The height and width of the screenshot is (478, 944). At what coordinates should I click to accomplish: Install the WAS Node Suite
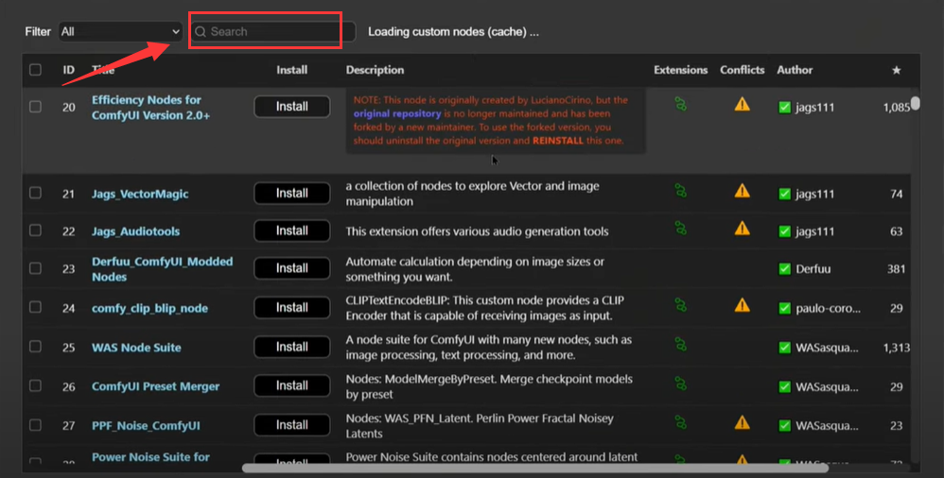point(292,347)
